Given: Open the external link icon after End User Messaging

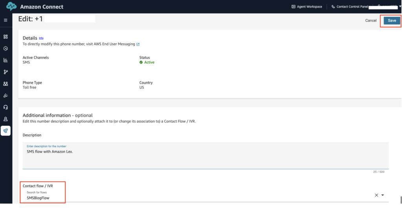Looking at the screenshot, I should click(x=138, y=44).
